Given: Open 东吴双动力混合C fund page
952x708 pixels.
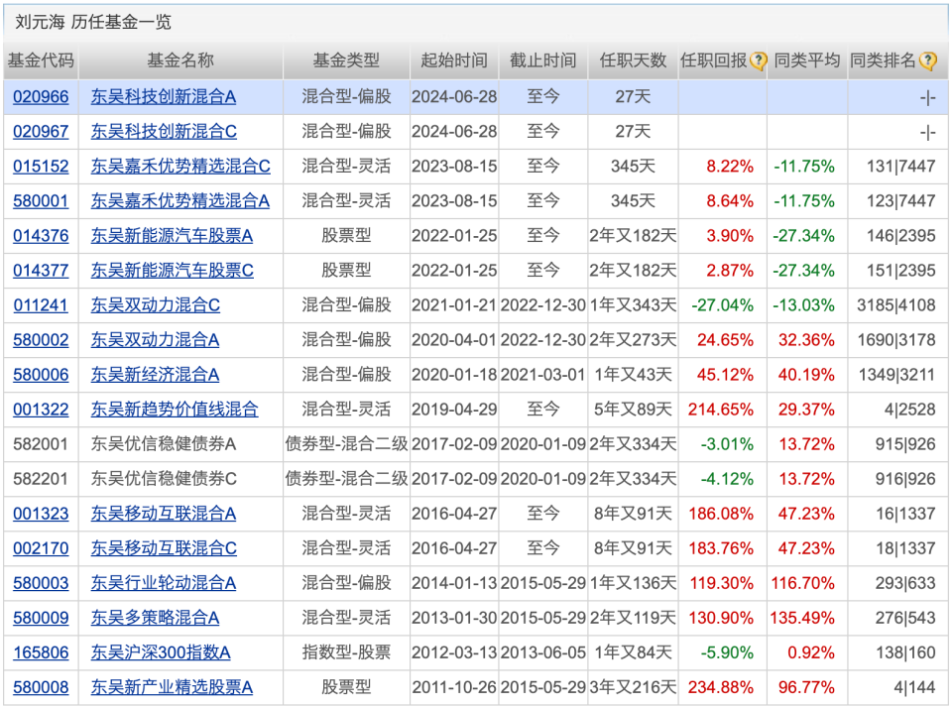Looking at the screenshot, I should [156, 304].
